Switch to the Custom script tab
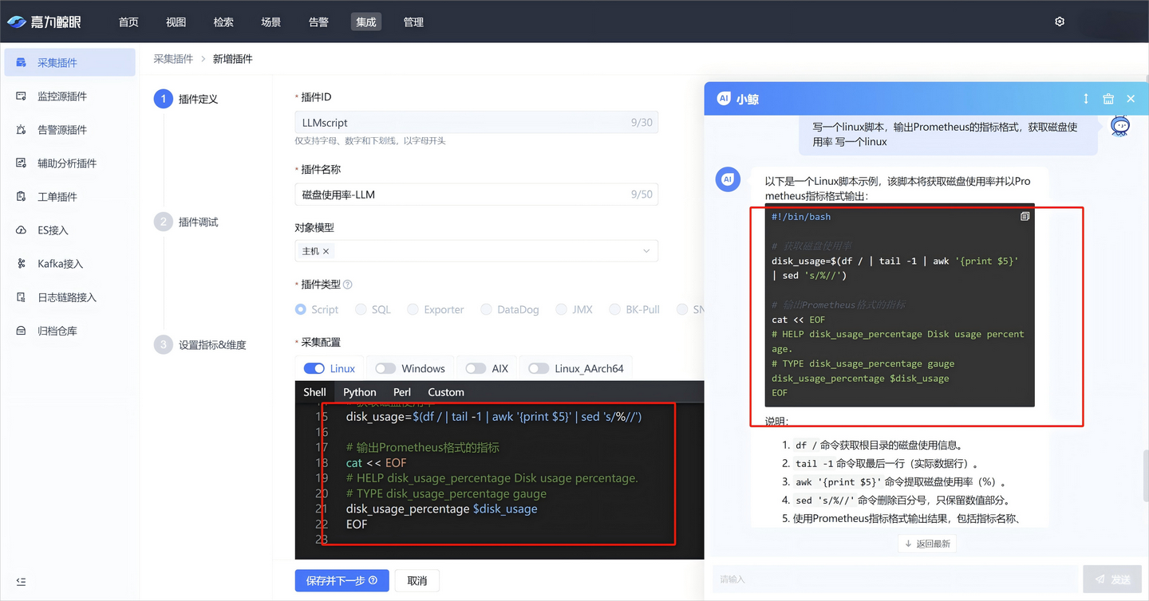Image resolution: width=1149 pixels, height=601 pixels. click(446, 392)
